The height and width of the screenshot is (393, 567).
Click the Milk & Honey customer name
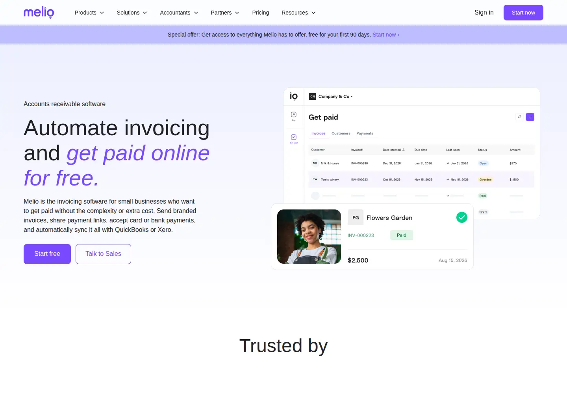point(330,163)
